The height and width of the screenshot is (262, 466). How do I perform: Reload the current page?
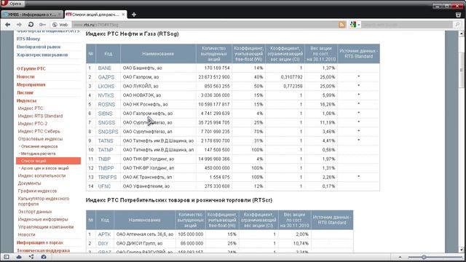tap(31, 25)
